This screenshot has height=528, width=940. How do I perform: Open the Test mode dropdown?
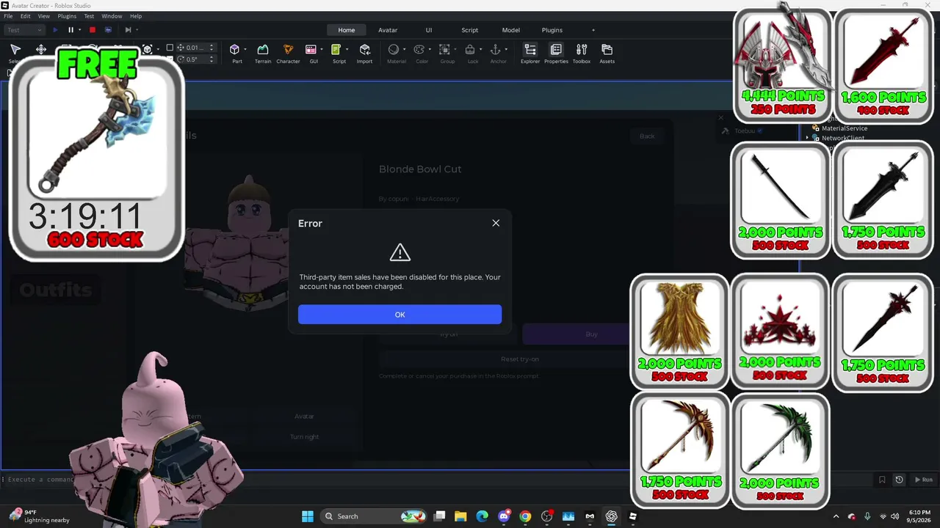pos(24,30)
